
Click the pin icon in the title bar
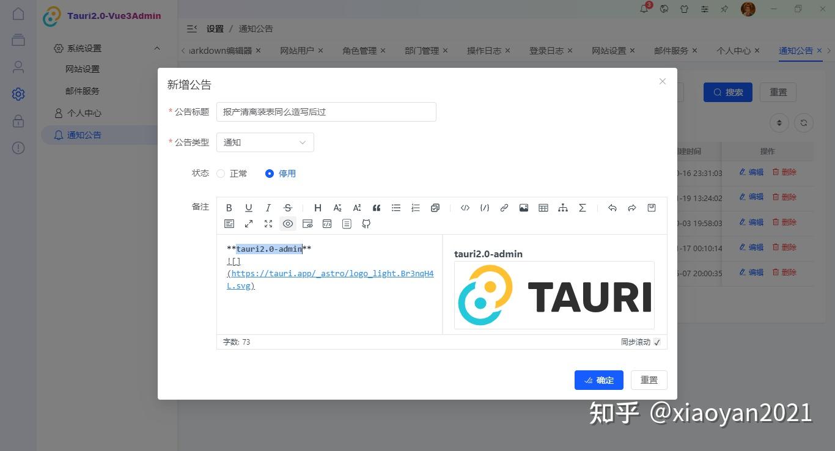point(726,9)
